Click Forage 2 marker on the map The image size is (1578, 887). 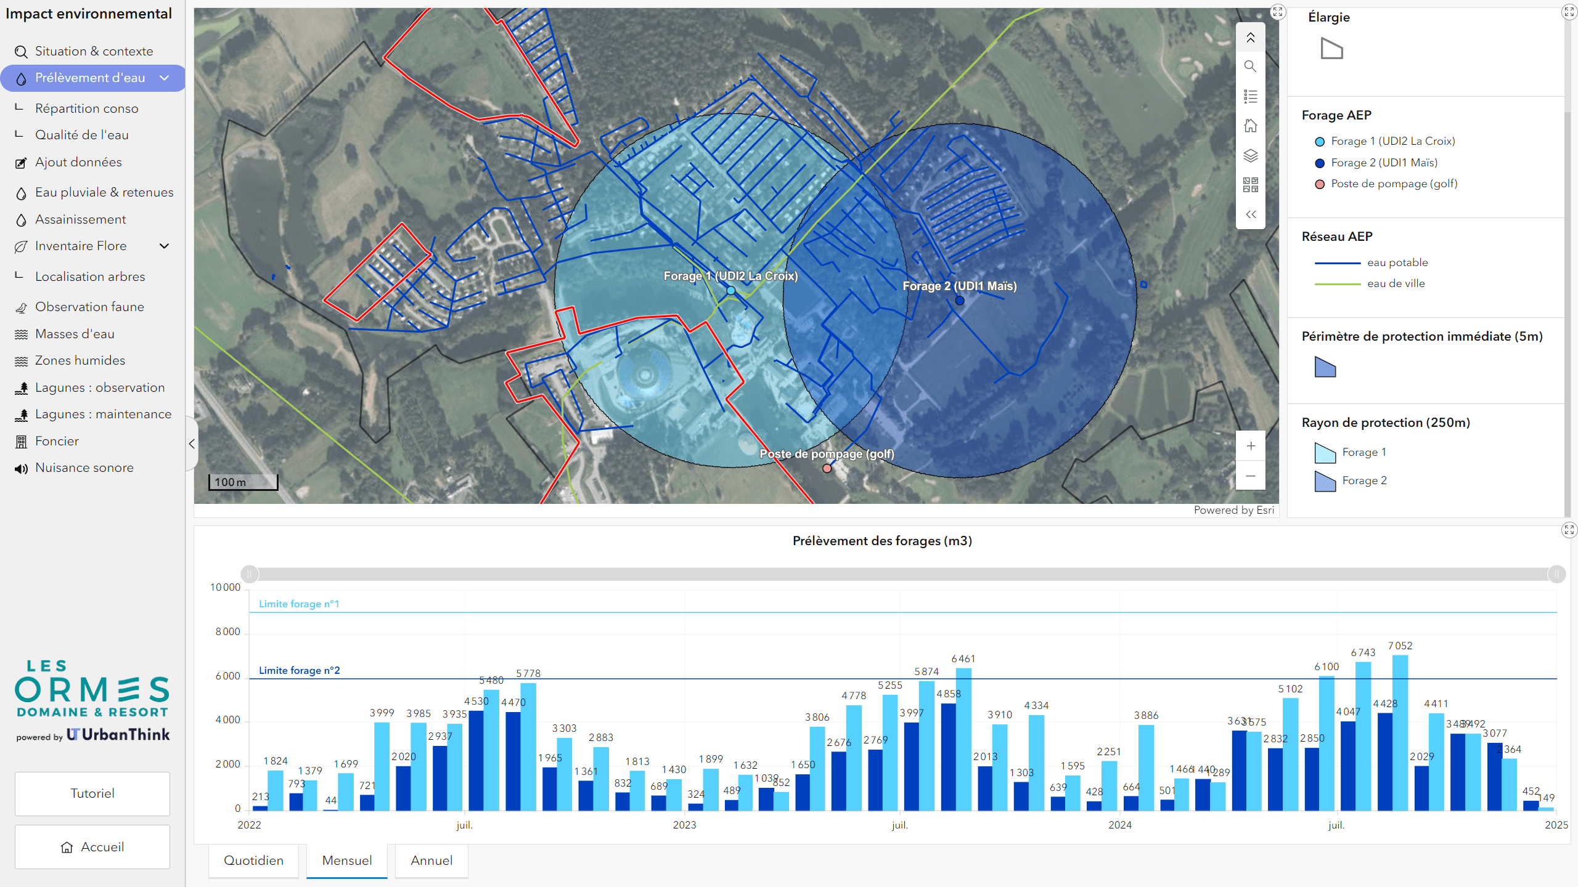click(x=960, y=301)
